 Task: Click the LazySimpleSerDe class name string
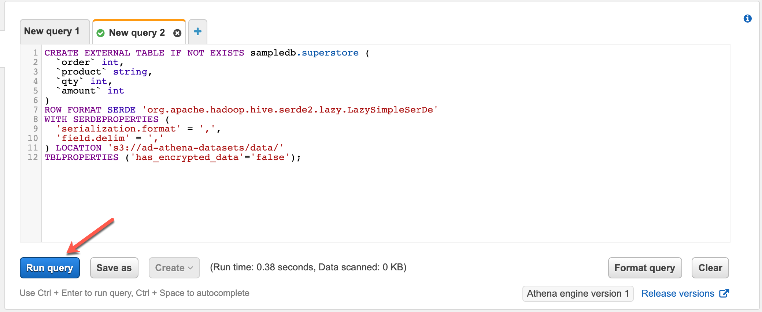tap(290, 110)
